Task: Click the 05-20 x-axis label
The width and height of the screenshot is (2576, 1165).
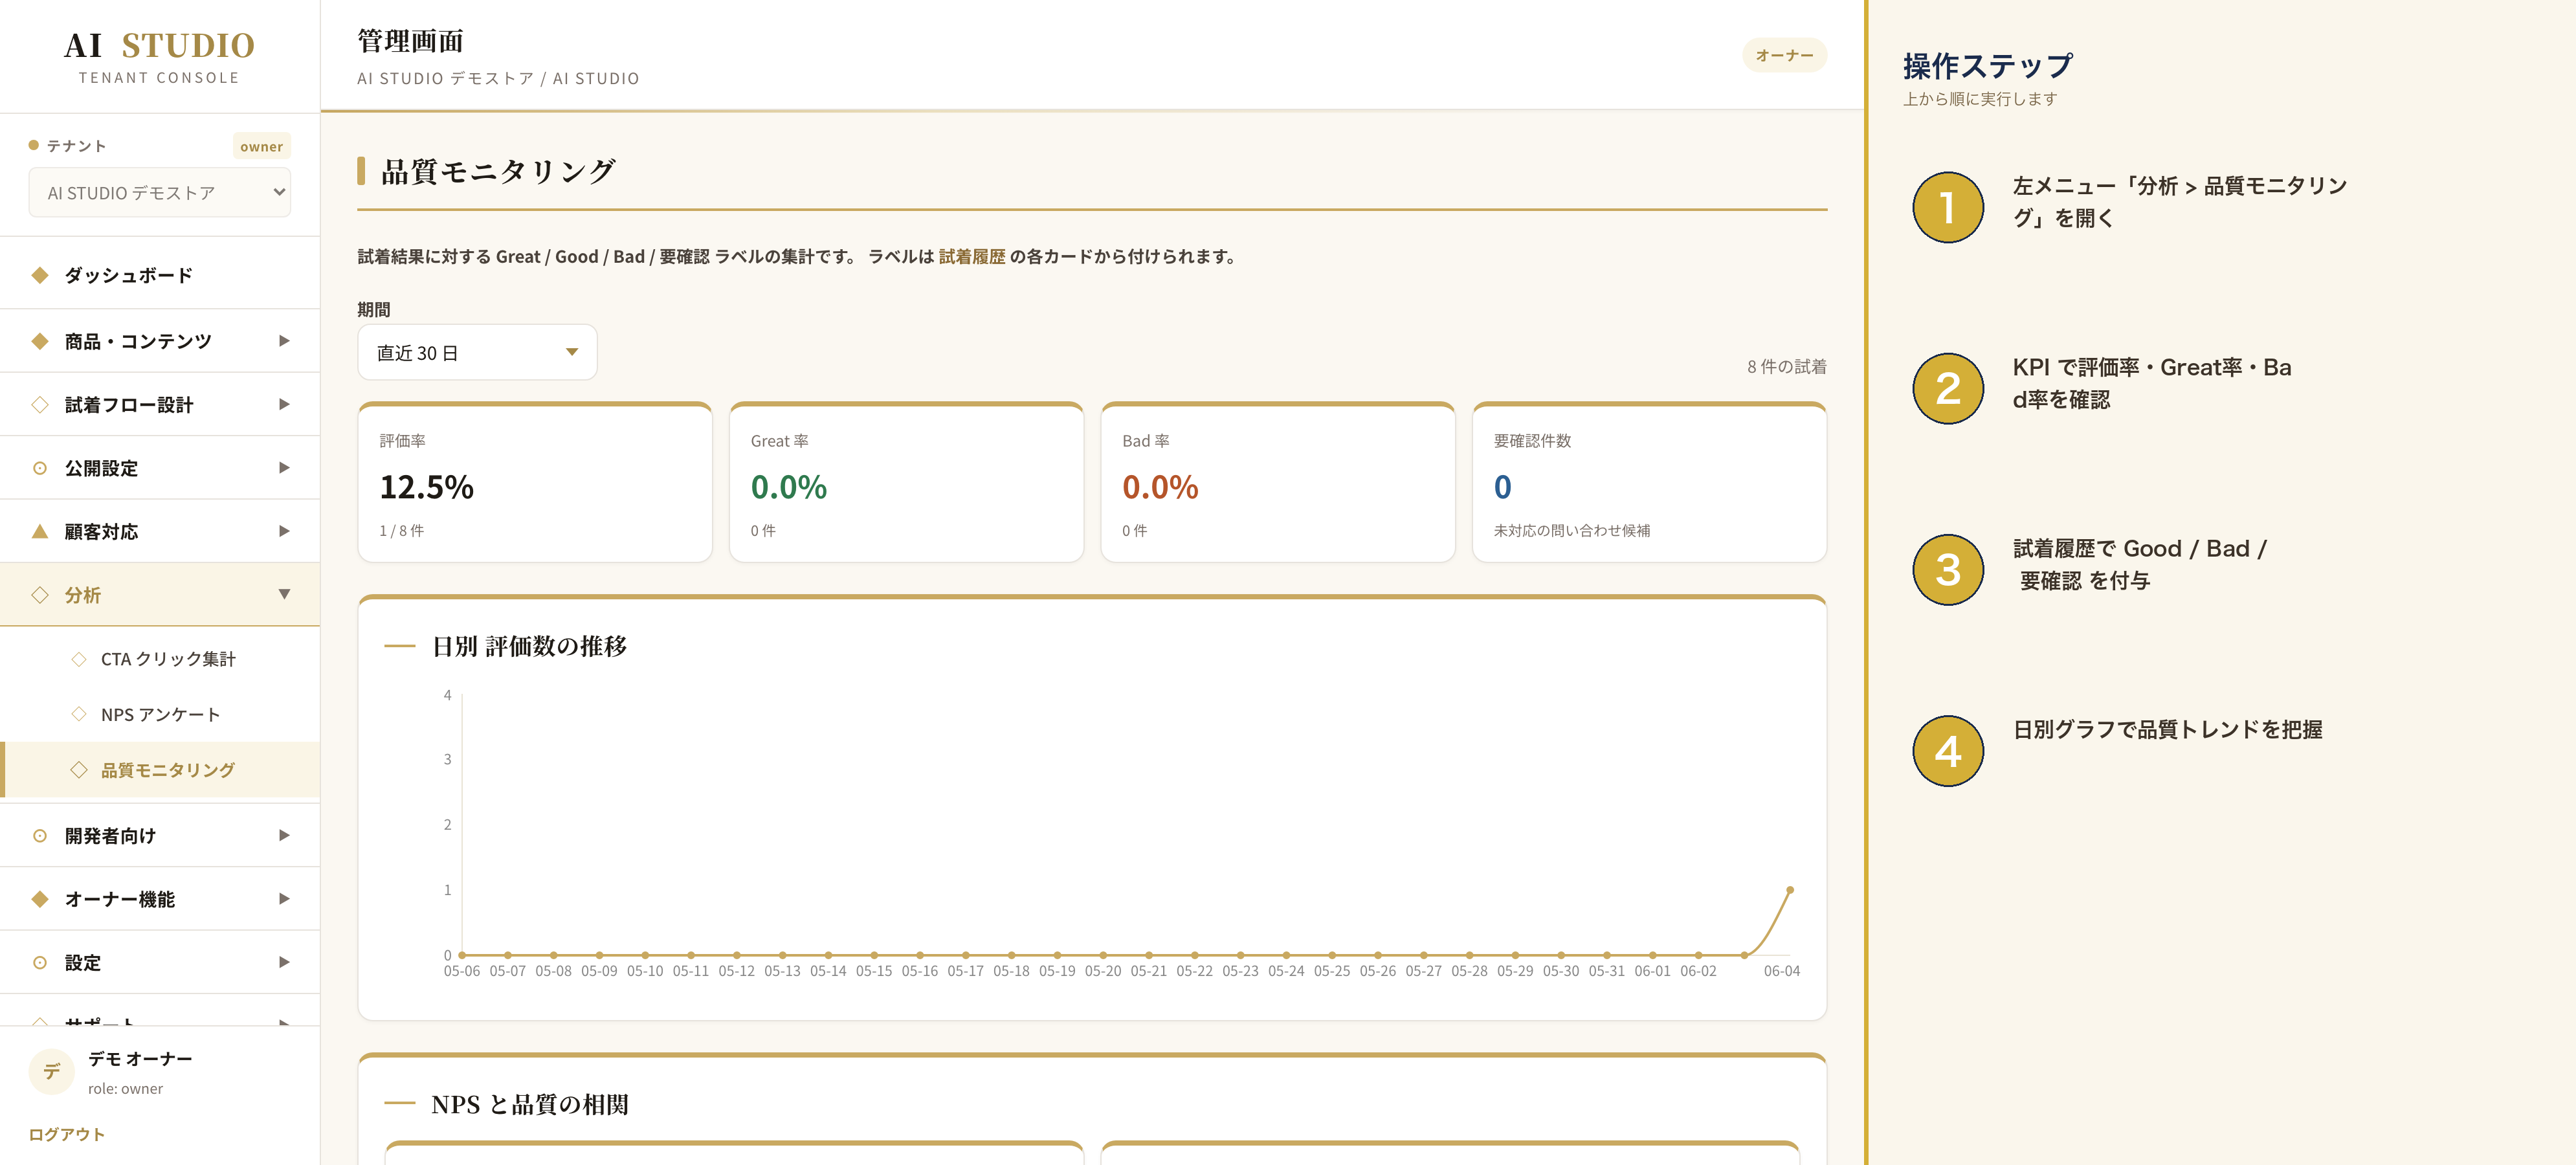Action: (1102, 971)
